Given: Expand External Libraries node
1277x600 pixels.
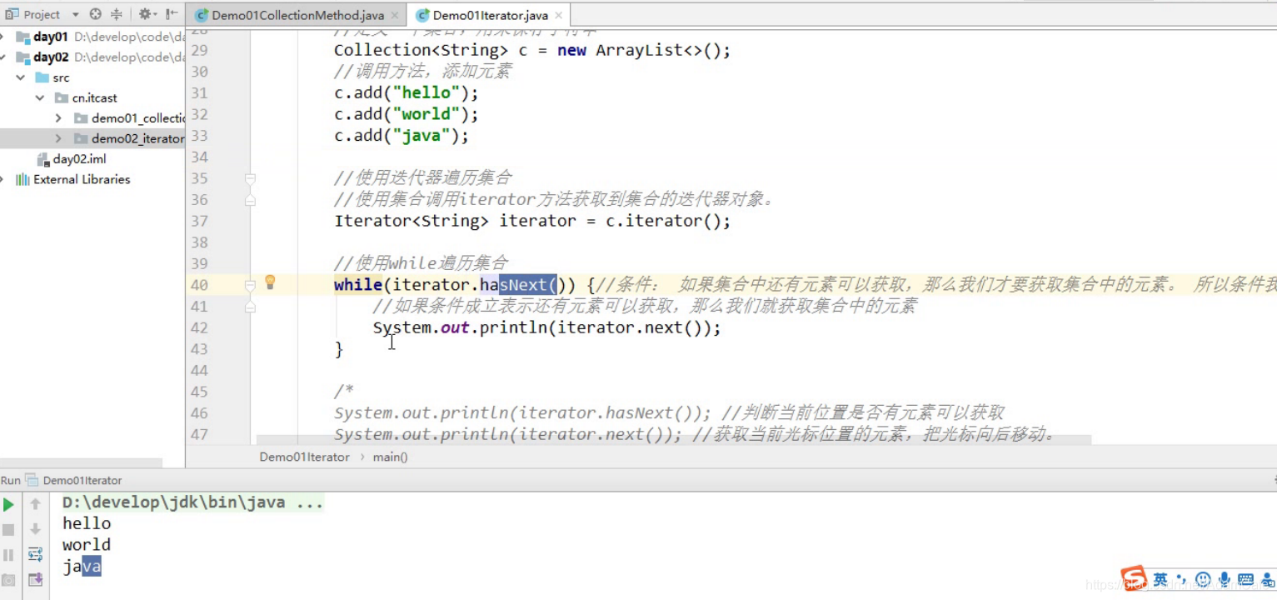Looking at the screenshot, I should (x=2, y=179).
